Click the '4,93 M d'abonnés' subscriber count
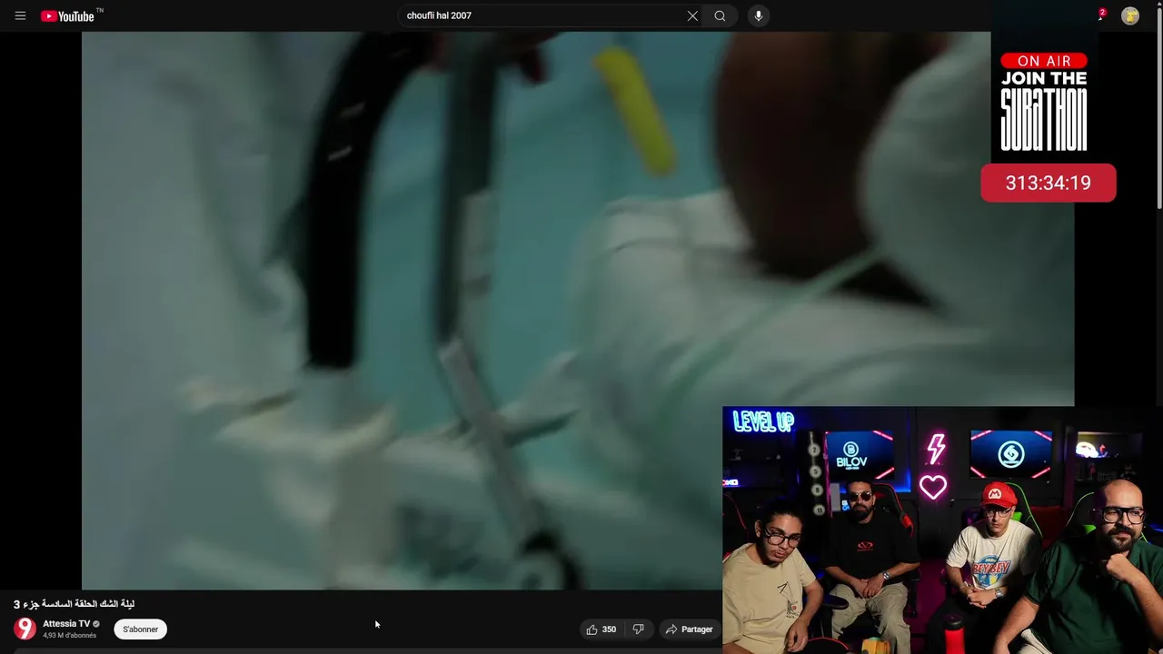Viewport: 1163px width, 654px height. tap(70, 636)
